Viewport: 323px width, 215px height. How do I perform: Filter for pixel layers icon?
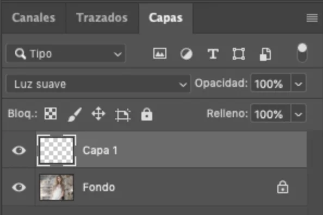tap(160, 54)
